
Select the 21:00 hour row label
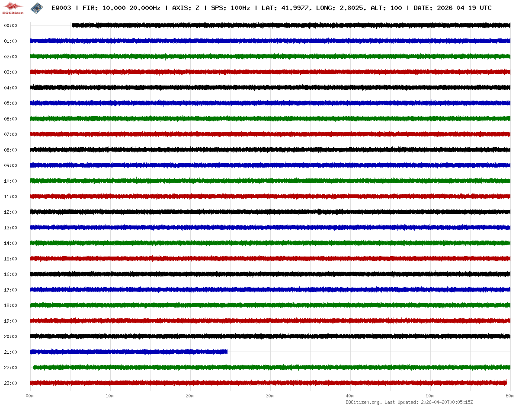(x=10, y=352)
